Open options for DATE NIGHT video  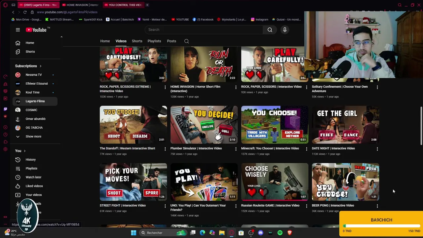click(x=377, y=149)
